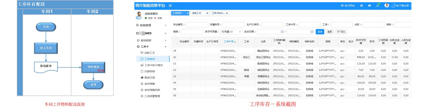Focus the 禾惠料号 input field
Image resolution: width=428 pixels, height=108 pixels.
(x=234, y=25)
